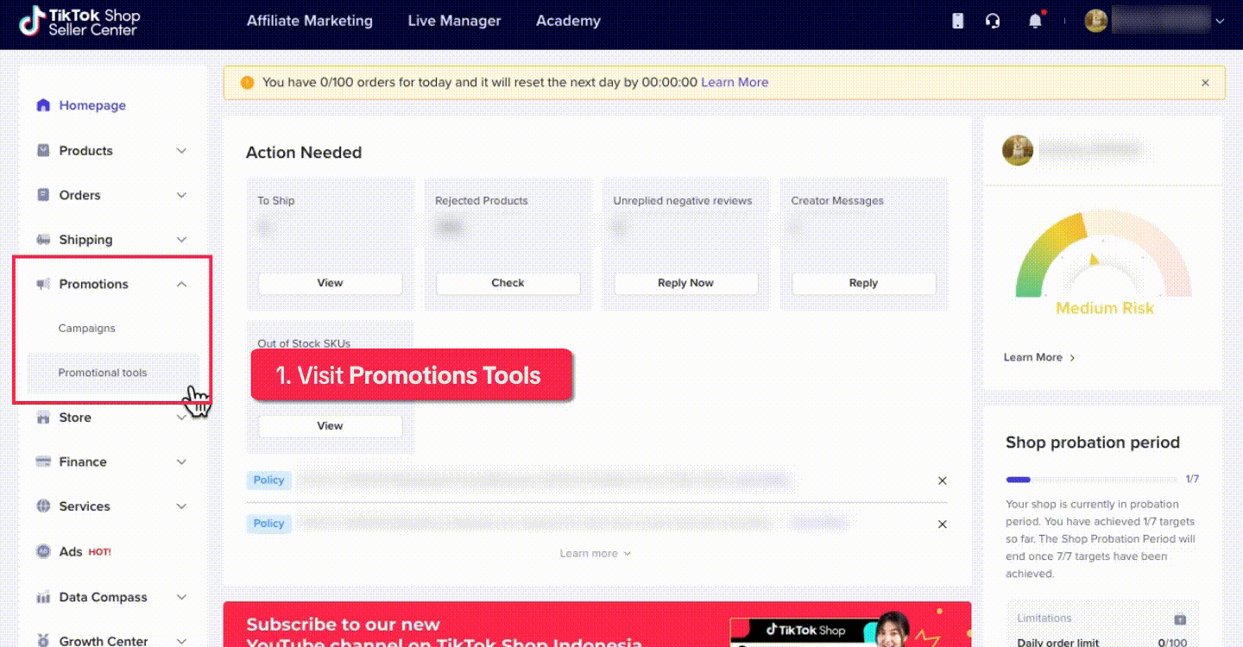Click the mobile app icon in top bar
This screenshot has width=1243, height=647.
(x=957, y=20)
